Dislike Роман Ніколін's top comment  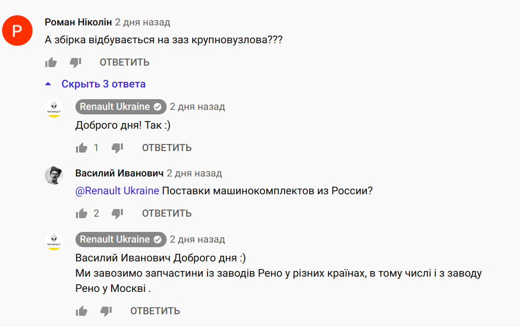pos(75,63)
